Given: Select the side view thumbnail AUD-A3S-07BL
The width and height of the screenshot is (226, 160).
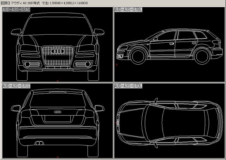Looking at the screenshot, I should pyautogui.click(x=169, y=44).
